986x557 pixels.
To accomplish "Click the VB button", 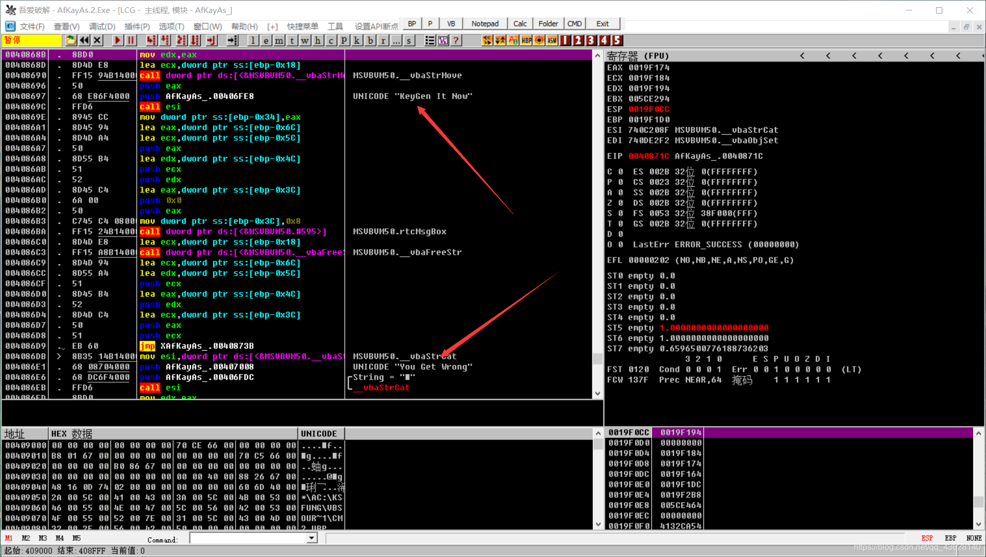I will click(x=451, y=23).
